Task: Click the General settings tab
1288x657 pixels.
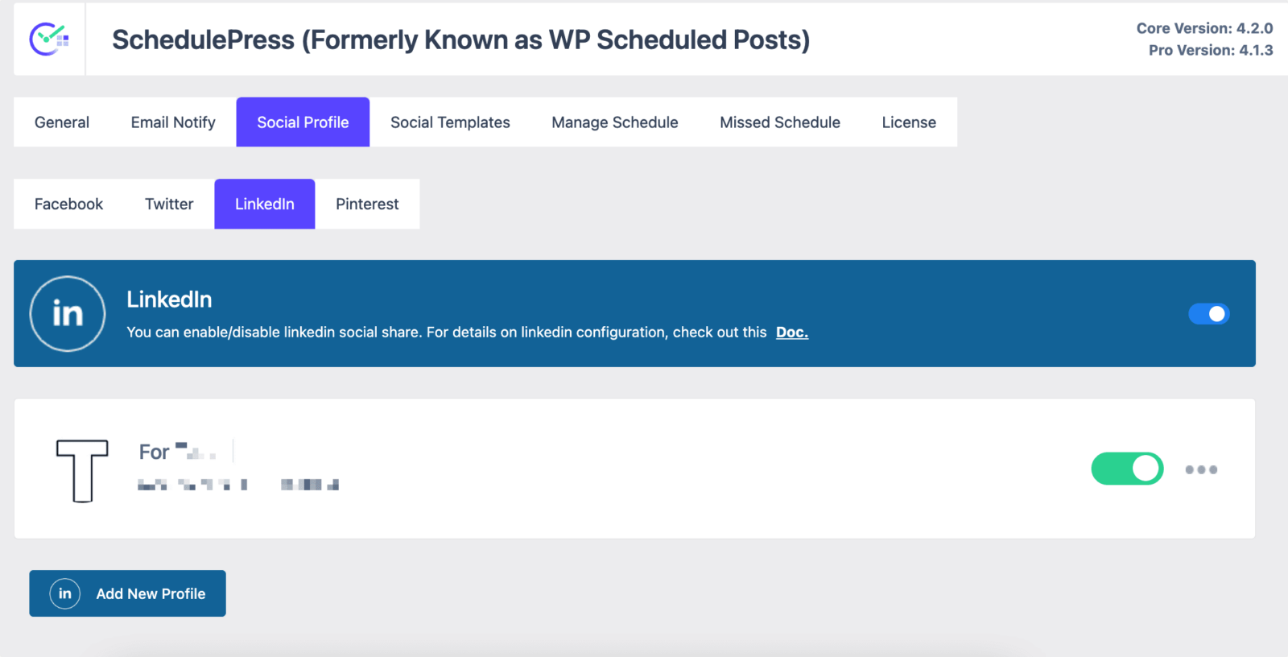Action: [61, 122]
